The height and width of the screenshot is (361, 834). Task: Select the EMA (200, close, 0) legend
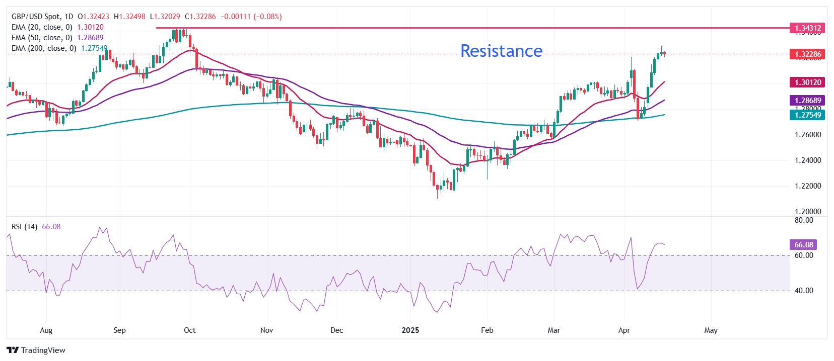click(44, 48)
